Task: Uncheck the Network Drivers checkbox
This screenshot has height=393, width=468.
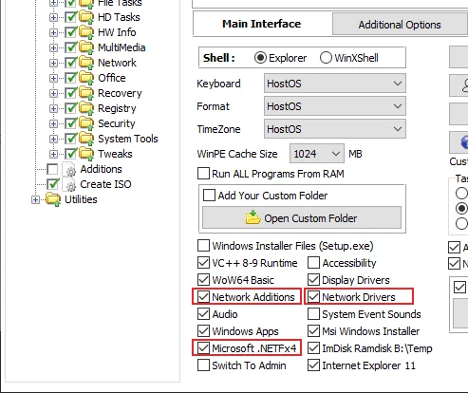Action: point(313,297)
